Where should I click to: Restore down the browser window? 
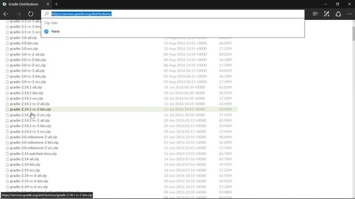pos(337,4)
